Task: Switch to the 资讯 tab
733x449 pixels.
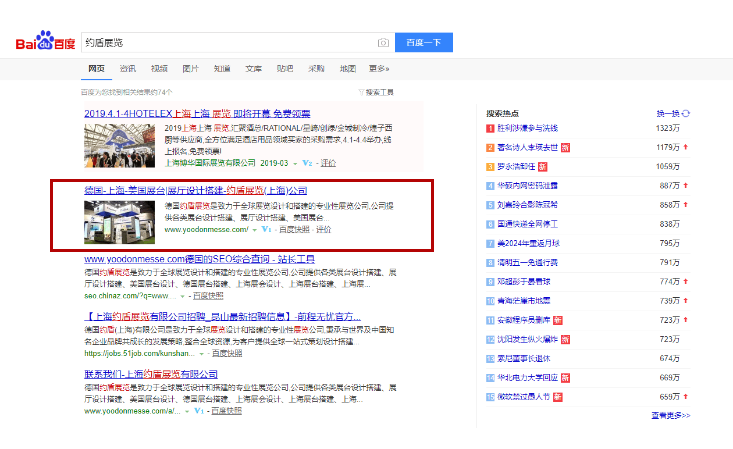Action: point(128,69)
